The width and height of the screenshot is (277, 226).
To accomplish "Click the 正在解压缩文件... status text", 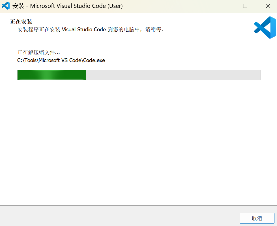I will tap(39, 52).
